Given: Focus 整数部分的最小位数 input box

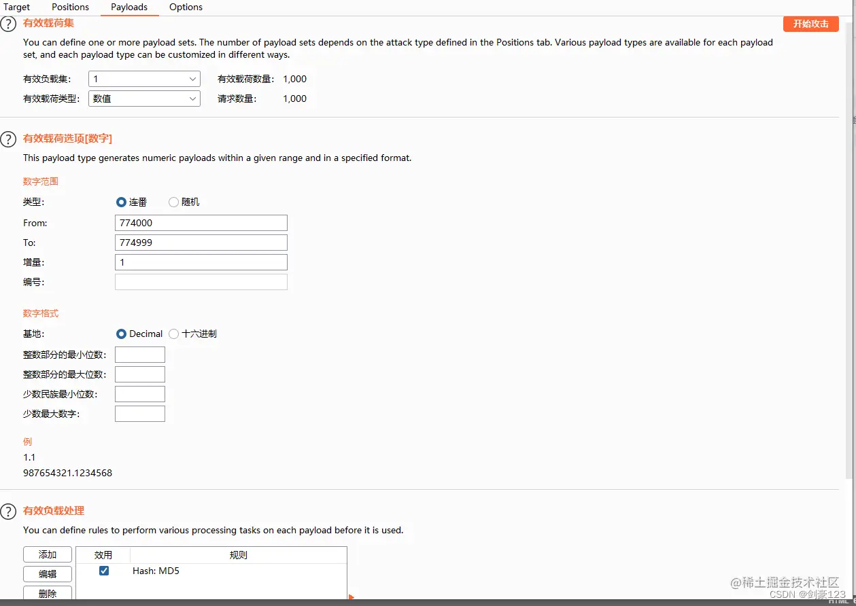Looking at the screenshot, I should (140, 355).
